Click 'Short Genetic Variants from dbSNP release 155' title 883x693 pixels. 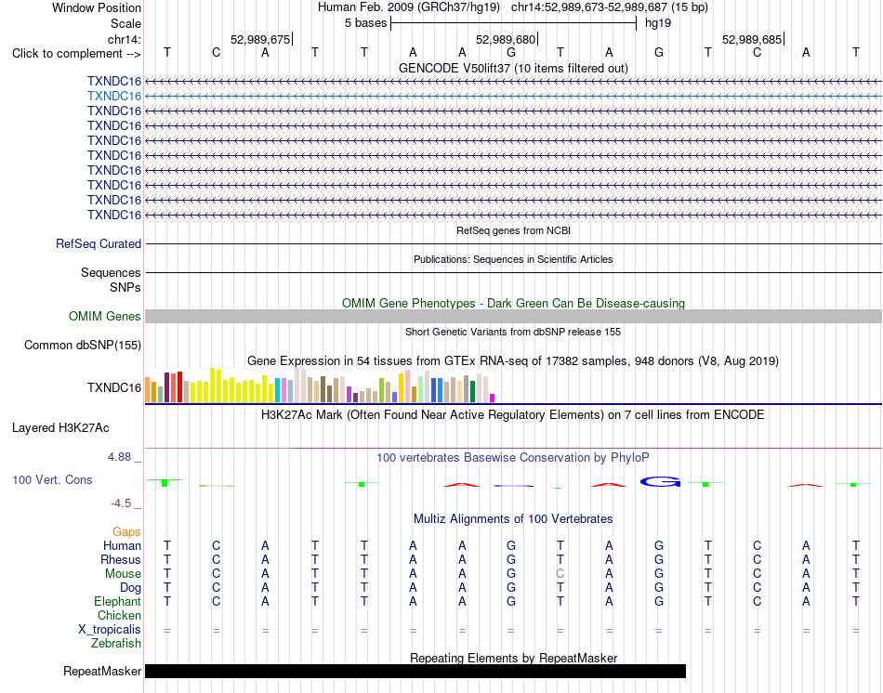point(513,333)
